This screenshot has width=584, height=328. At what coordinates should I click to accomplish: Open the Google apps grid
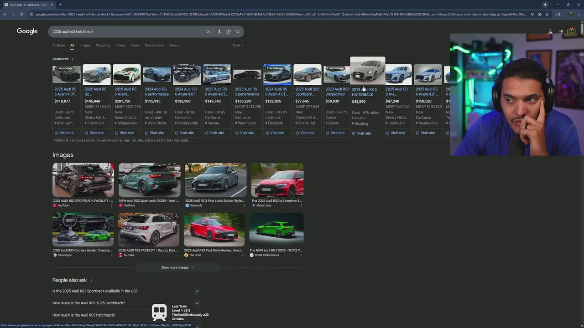(x=561, y=31)
